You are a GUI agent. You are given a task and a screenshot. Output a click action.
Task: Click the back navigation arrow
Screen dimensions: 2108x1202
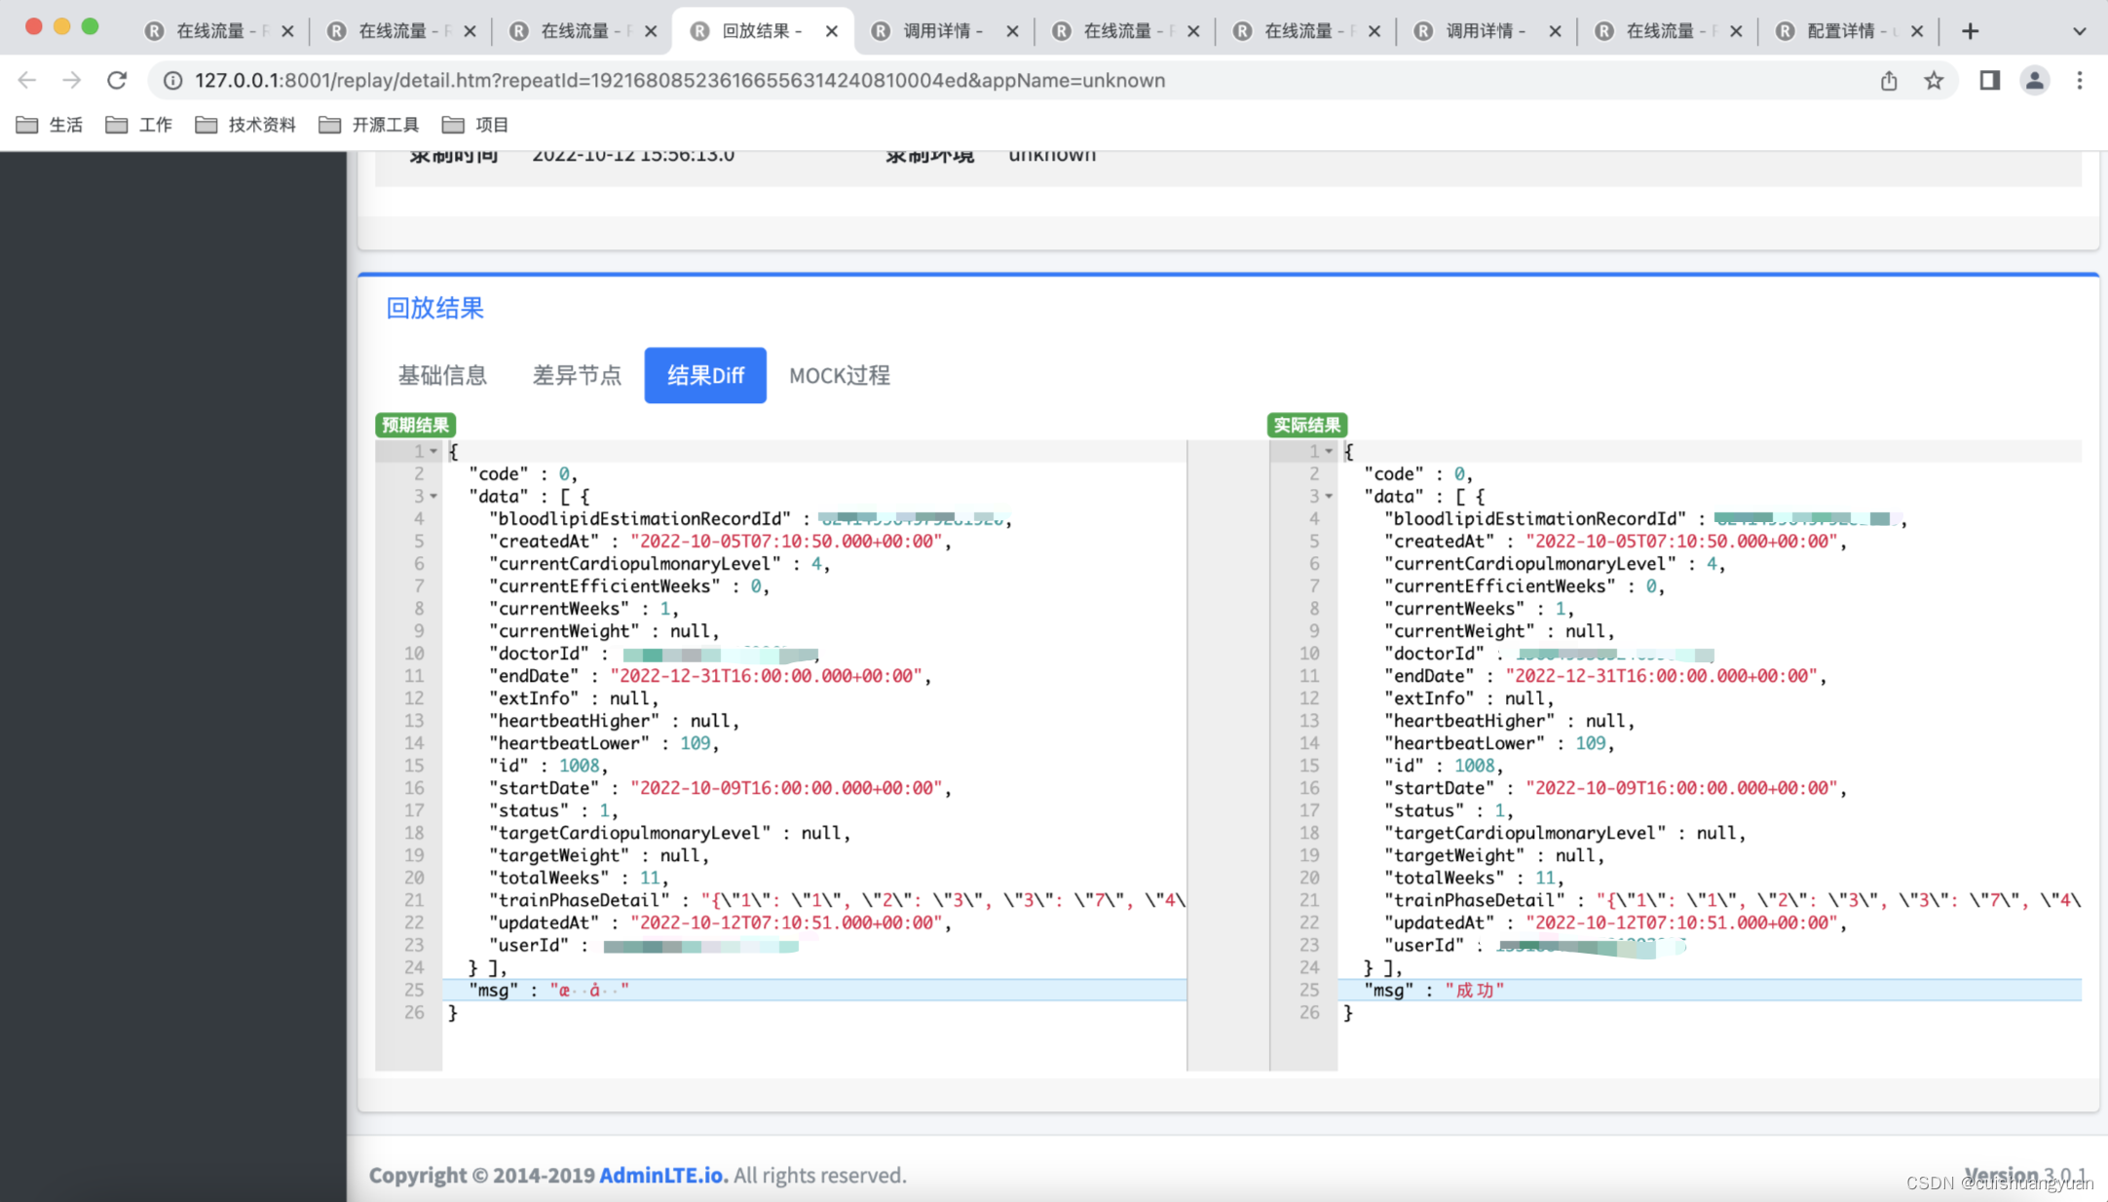coord(26,81)
